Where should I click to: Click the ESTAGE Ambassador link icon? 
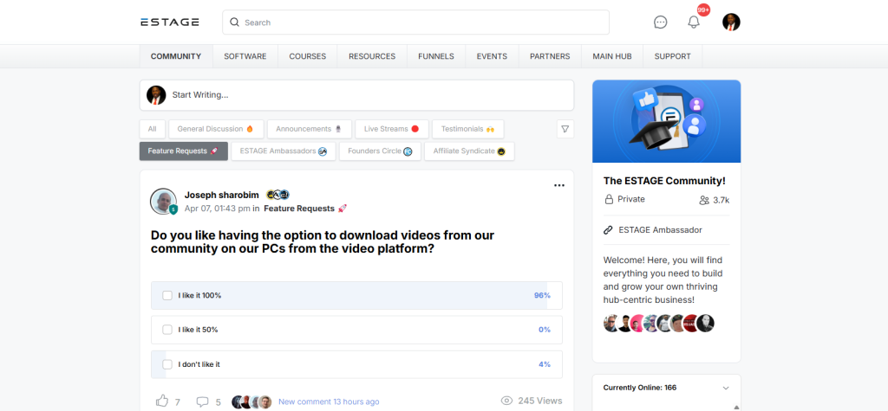608,230
